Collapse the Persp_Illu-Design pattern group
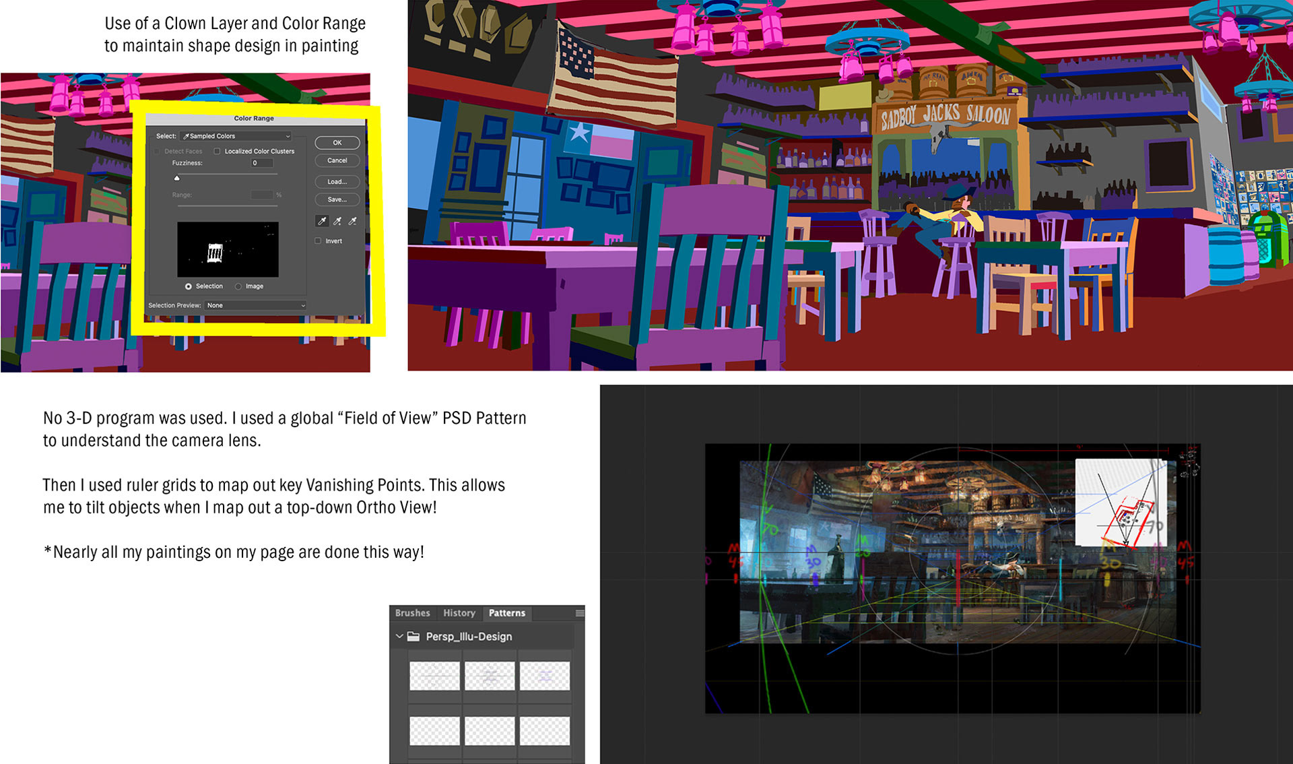Screen dimensions: 1293x764 click(399, 636)
